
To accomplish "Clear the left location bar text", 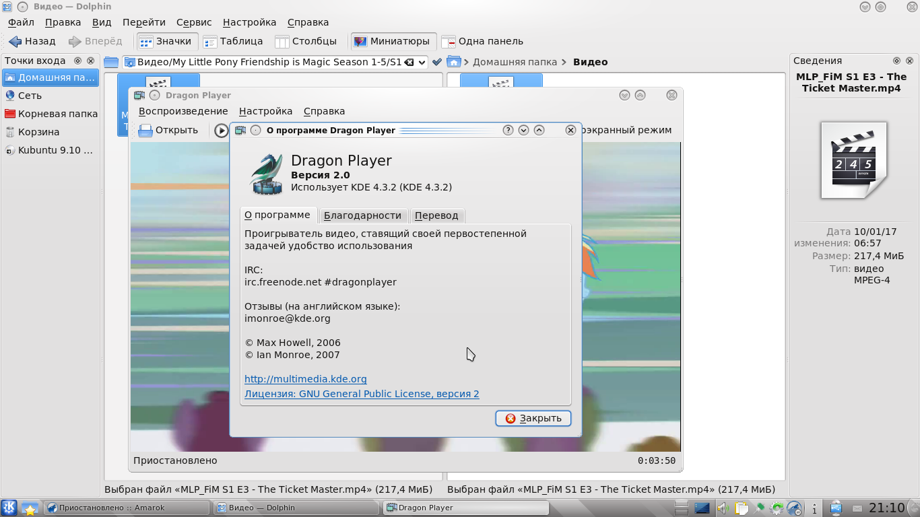I will click(408, 62).
